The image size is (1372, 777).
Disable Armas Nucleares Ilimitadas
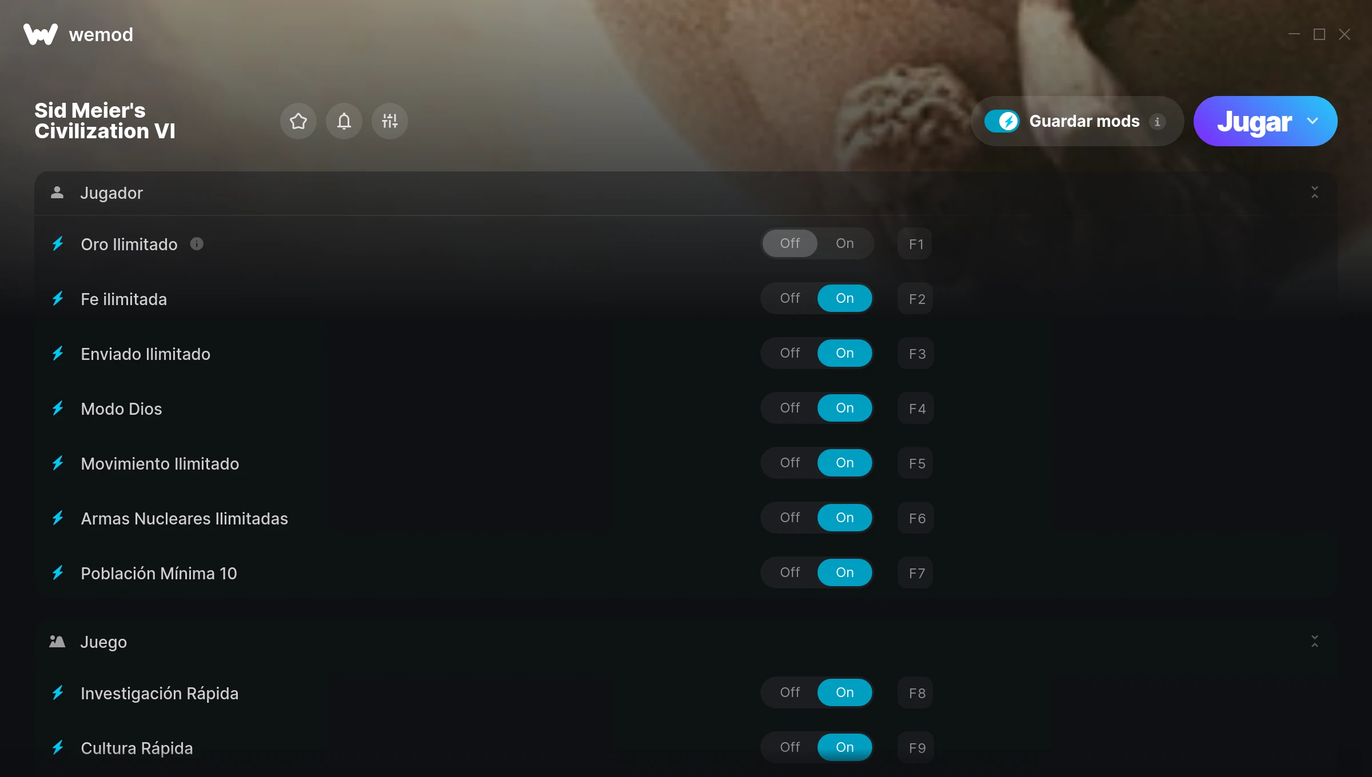coord(790,518)
